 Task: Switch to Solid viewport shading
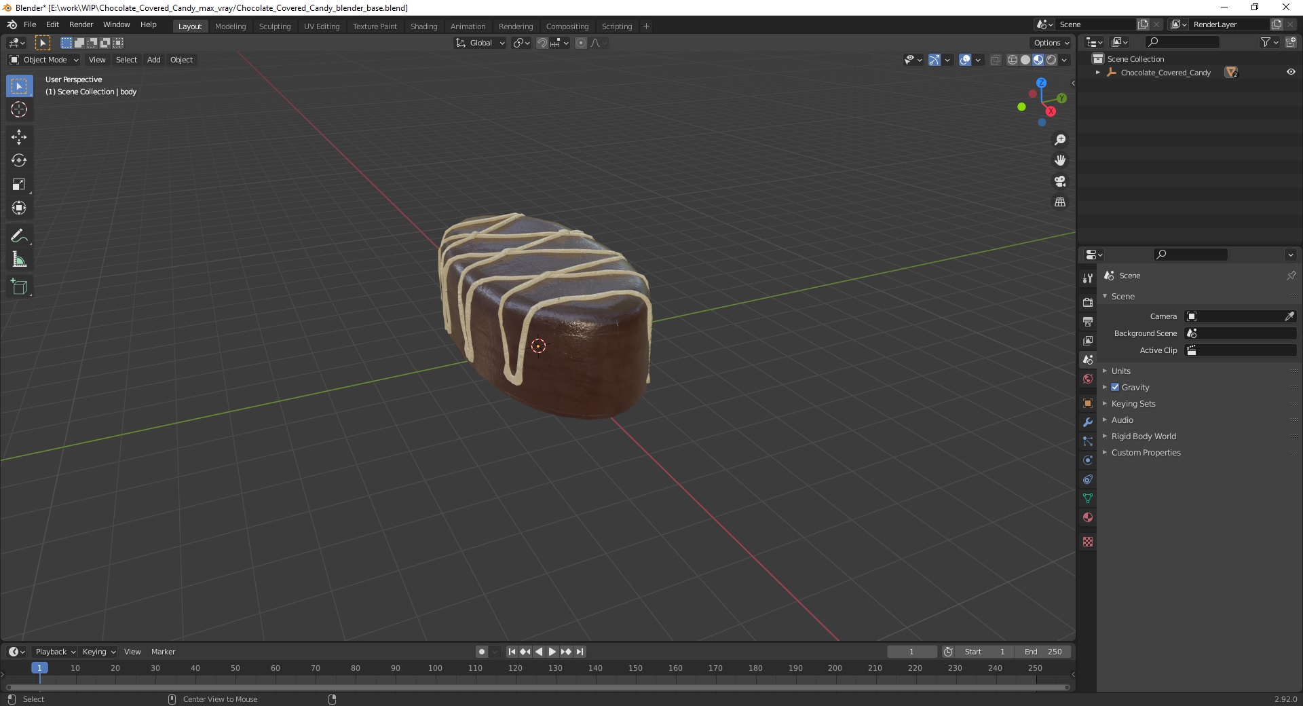(x=1025, y=60)
